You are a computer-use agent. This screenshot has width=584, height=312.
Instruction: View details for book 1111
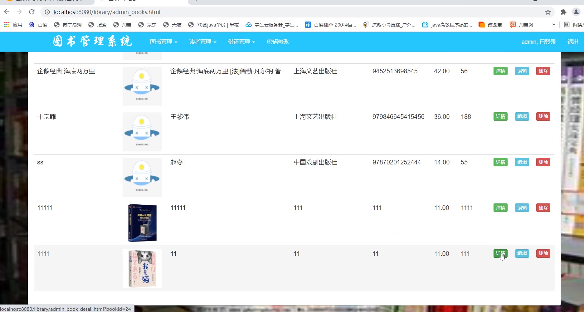point(500,253)
